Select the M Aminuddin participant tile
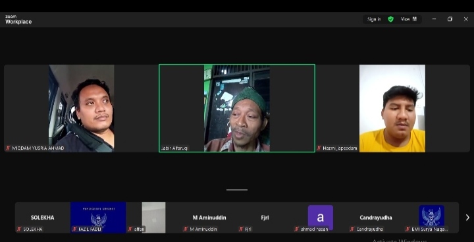This screenshot has height=242, width=474. tap(209, 218)
